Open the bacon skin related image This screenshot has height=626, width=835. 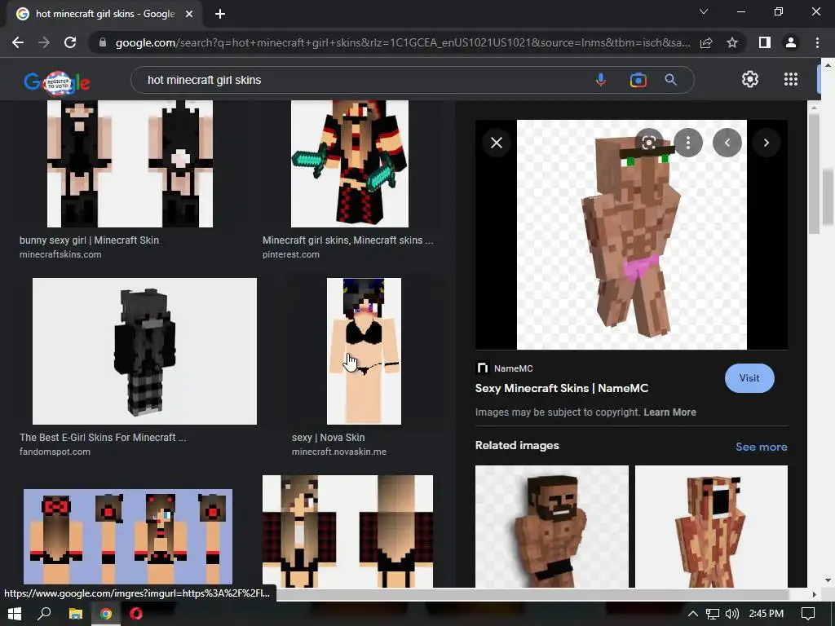[x=711, y=527]
